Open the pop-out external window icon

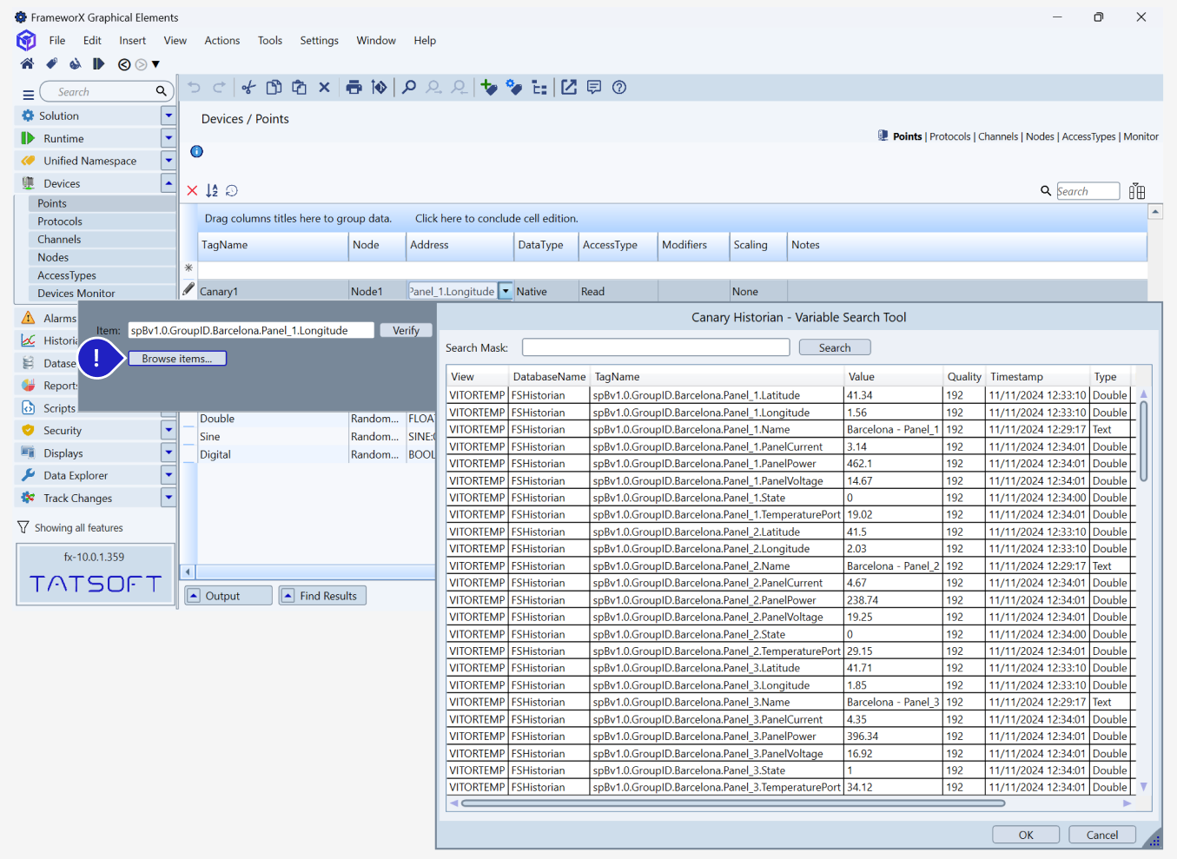[569, 87]
